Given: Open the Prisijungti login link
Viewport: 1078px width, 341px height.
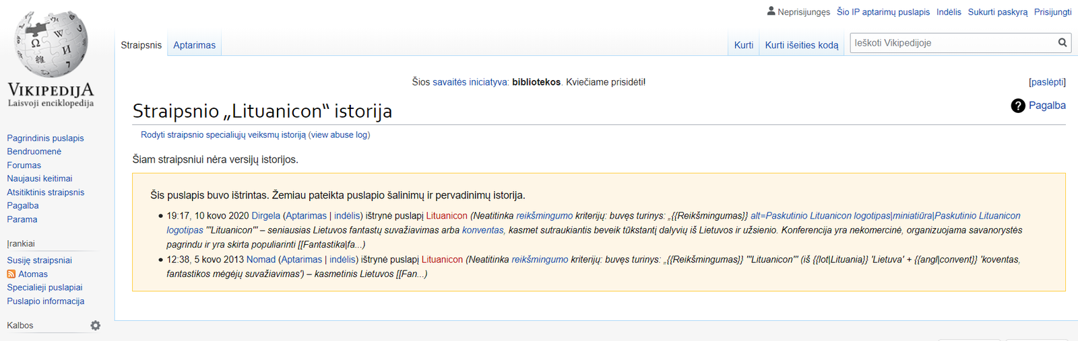Looking at the screenshot, I should pyautogui.click(x=1052, y=12).
